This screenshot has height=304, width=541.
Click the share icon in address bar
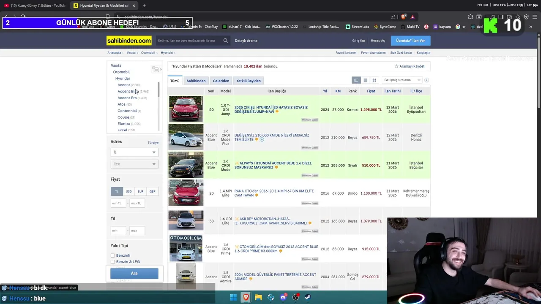pos(393,17)
